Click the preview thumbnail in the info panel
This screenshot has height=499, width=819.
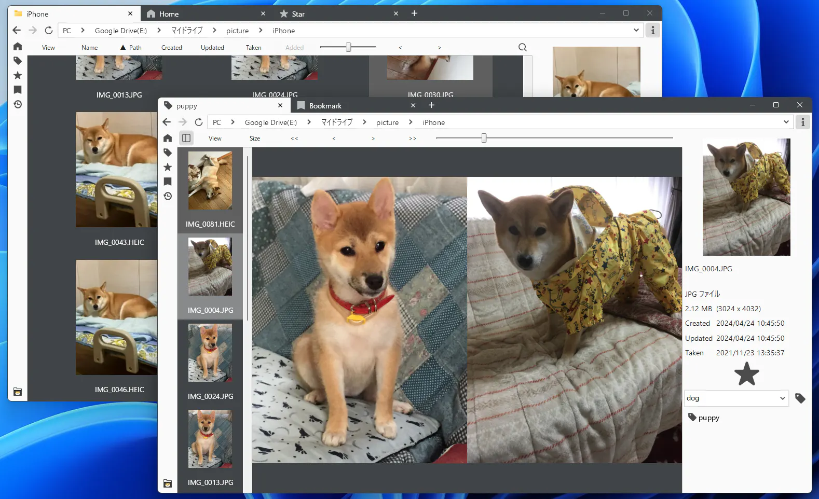pos(746,197)
